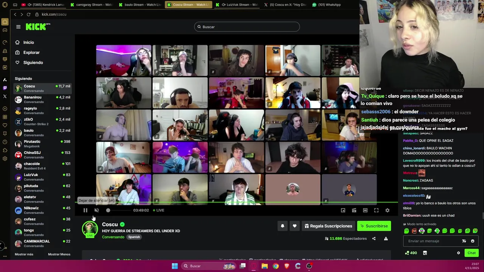The width and height of the screenshot is (484, 272).
Task: Open ChinaSSJ channel in sidebar
Action: 42,155
